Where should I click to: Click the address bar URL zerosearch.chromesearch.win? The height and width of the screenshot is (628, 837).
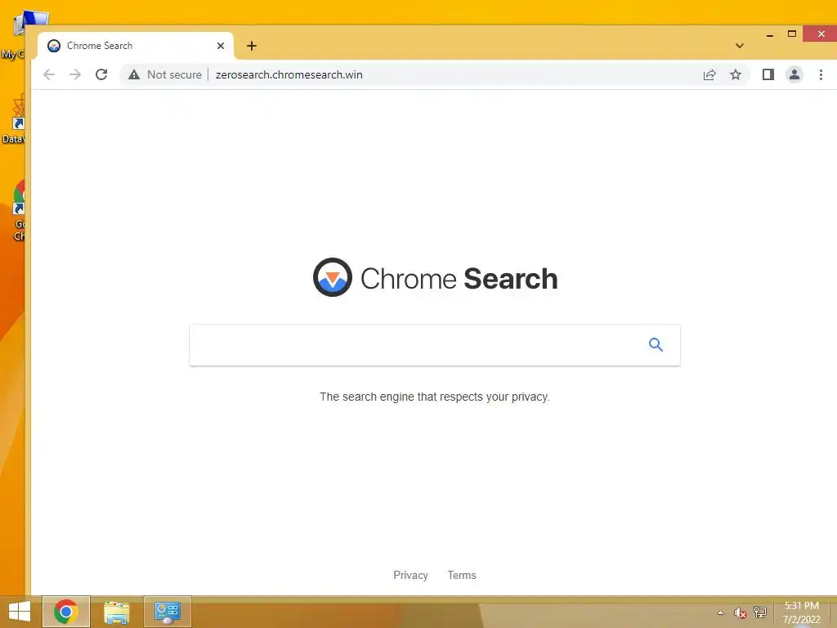click(x=289, y=74)
